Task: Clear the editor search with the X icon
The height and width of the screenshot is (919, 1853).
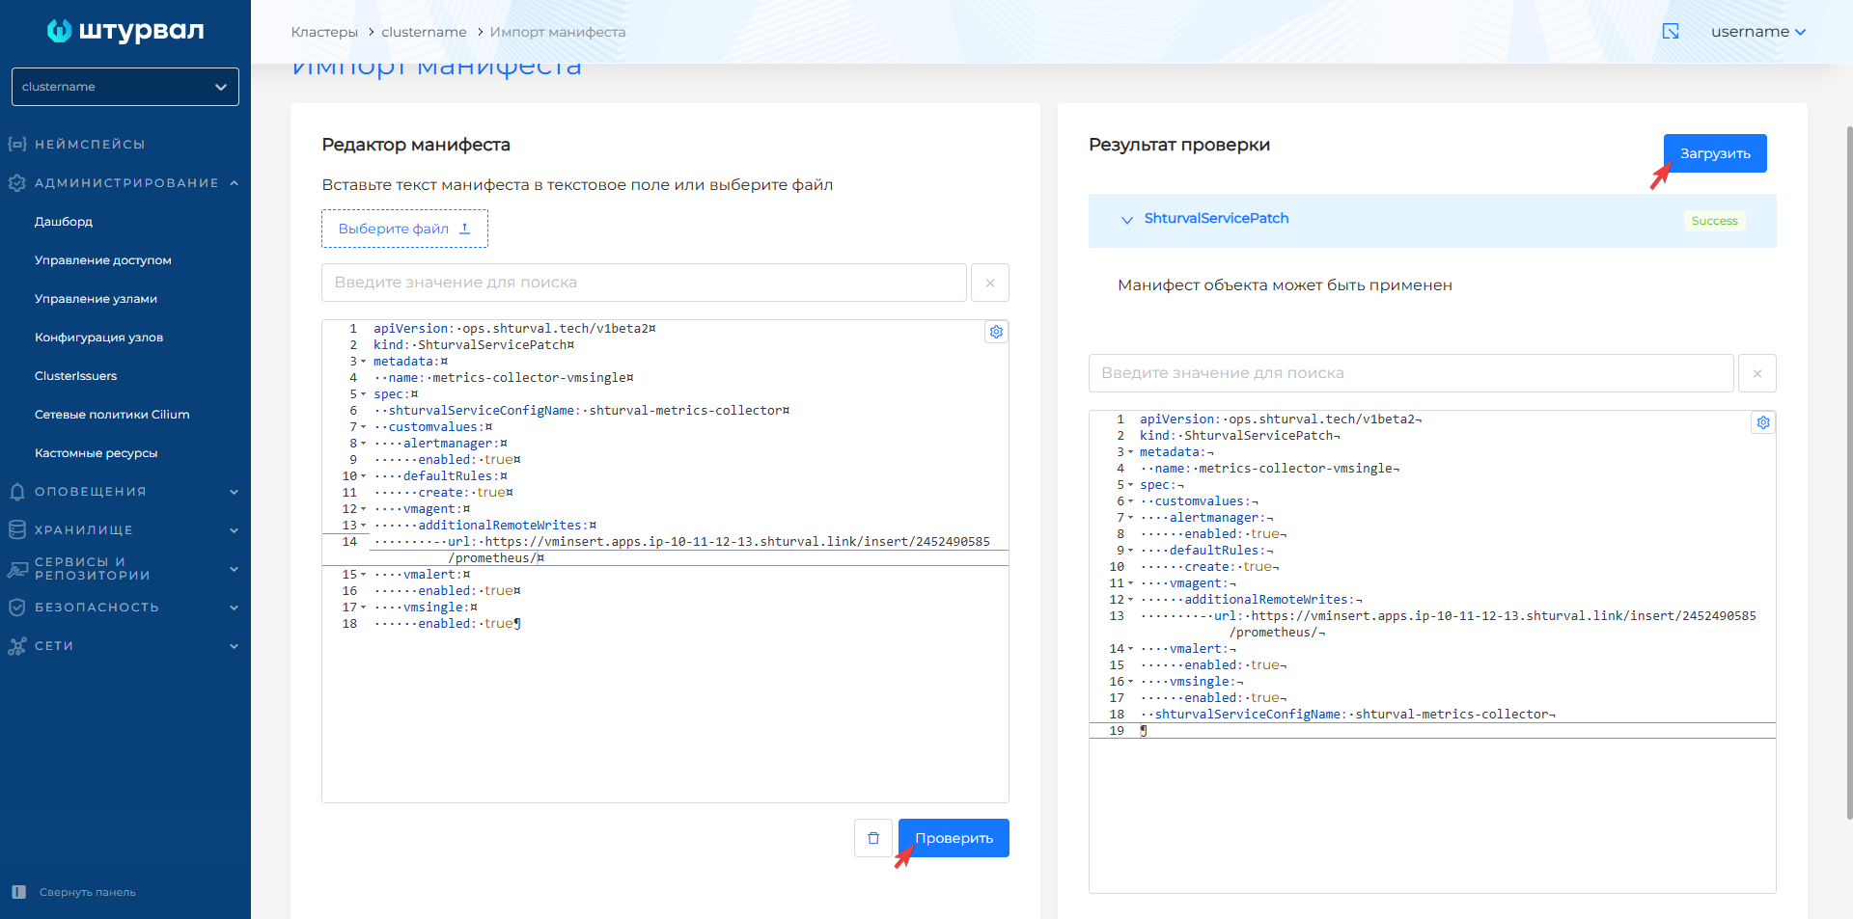Action: 990,282
